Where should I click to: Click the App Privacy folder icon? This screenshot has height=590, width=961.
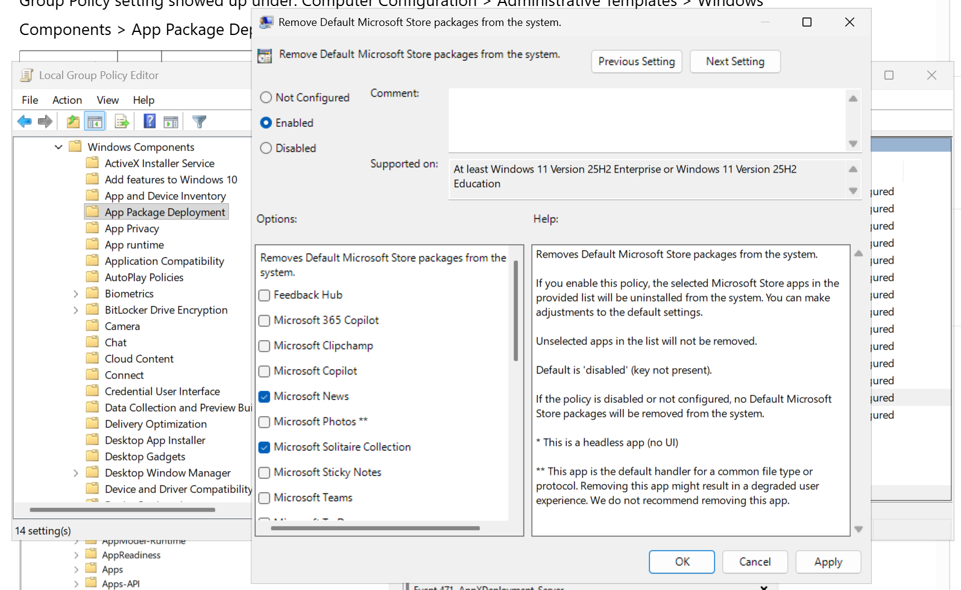[x=92, y=228]
